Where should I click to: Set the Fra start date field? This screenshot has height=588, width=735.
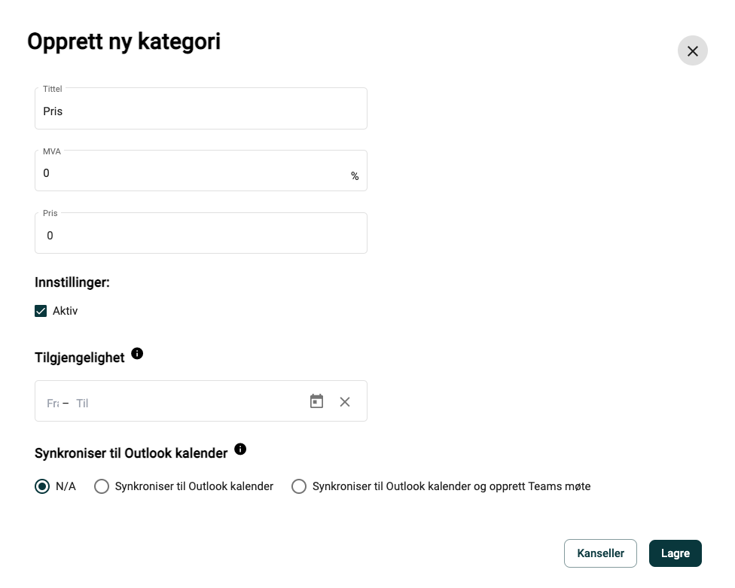click(53, 403)
